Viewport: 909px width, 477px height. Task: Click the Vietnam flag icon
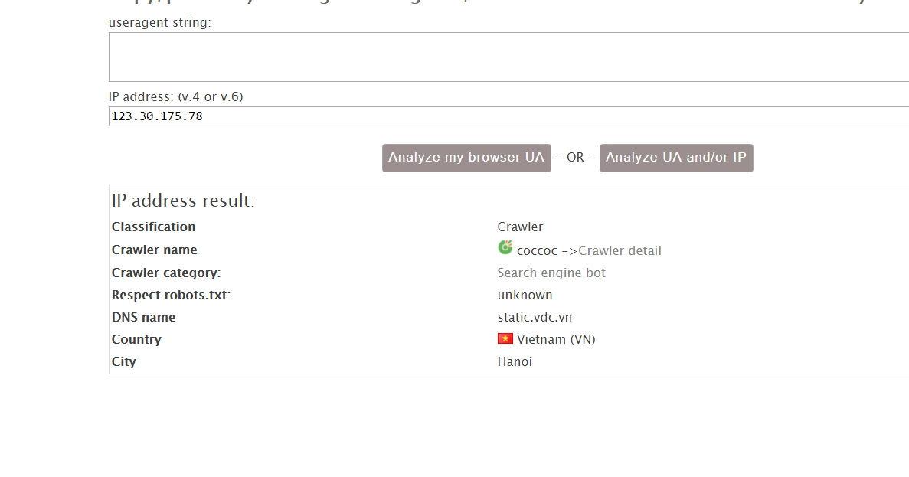coord(505,338)
